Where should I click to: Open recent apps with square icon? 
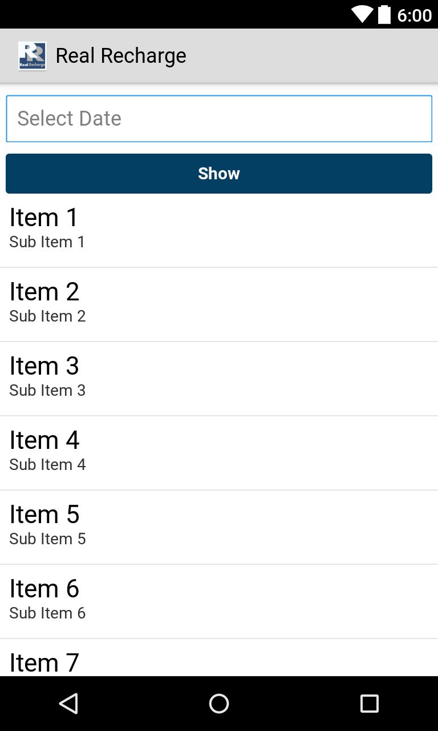pyautogui.click(x=369, y=704)
